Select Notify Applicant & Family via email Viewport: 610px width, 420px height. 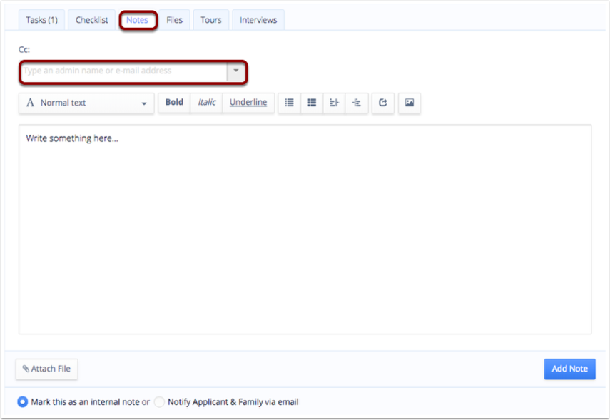(x=159, y=401)
